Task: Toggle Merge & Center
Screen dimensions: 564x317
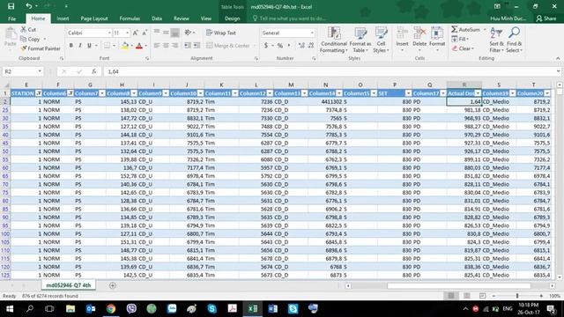Action: click(227, 46)
